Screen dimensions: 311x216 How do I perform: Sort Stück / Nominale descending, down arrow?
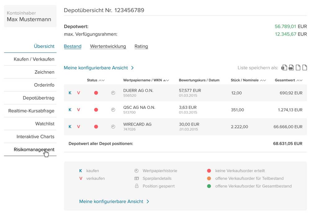pyautogui.click(x=264, y=80)
